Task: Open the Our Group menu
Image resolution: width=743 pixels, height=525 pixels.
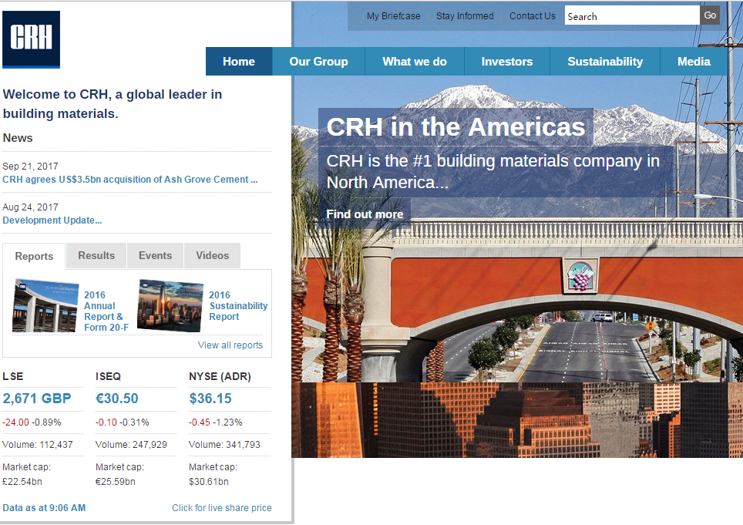Action: pos(318,62)
